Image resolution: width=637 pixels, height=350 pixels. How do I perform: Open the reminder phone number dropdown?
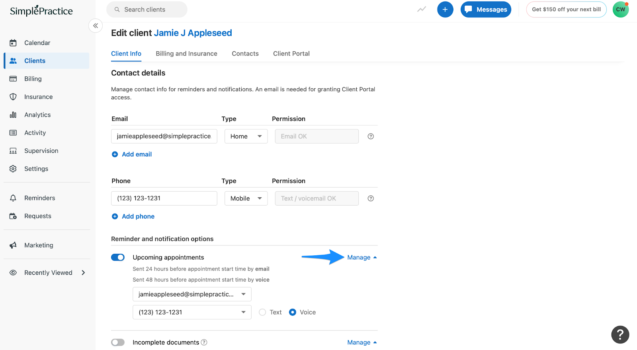tap(192, 312)
